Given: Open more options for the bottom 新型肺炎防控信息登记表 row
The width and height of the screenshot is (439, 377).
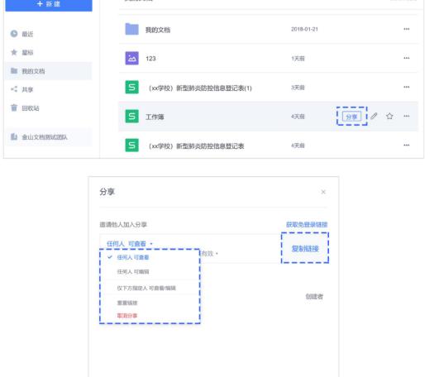Looking at the screenshot, I should (x=407, y=145).
